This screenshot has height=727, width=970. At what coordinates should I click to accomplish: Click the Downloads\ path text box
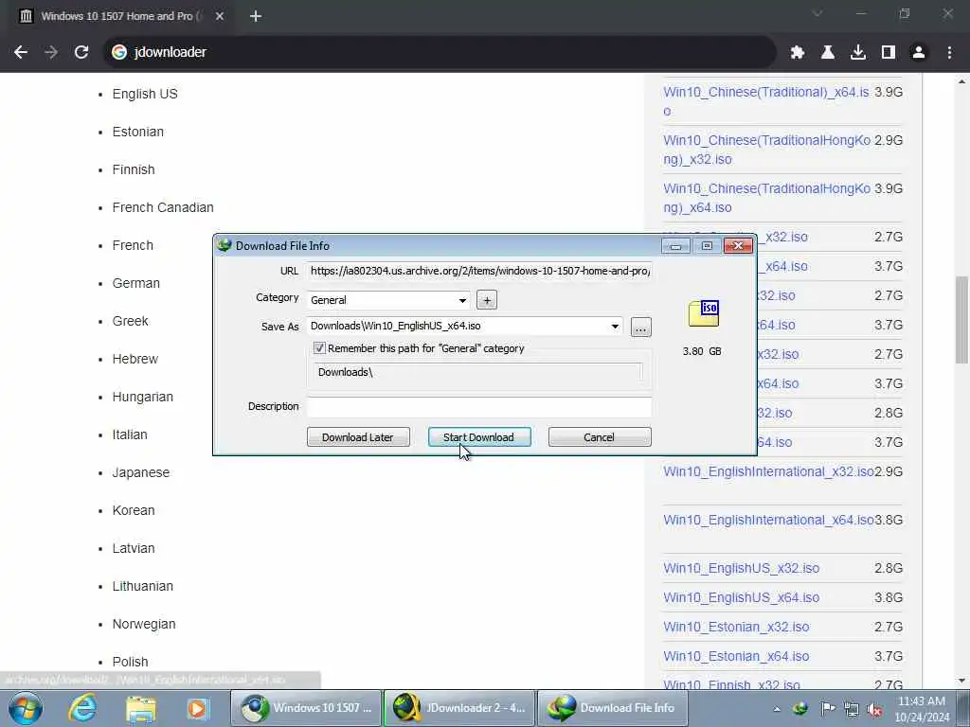[x=477, y=372]
